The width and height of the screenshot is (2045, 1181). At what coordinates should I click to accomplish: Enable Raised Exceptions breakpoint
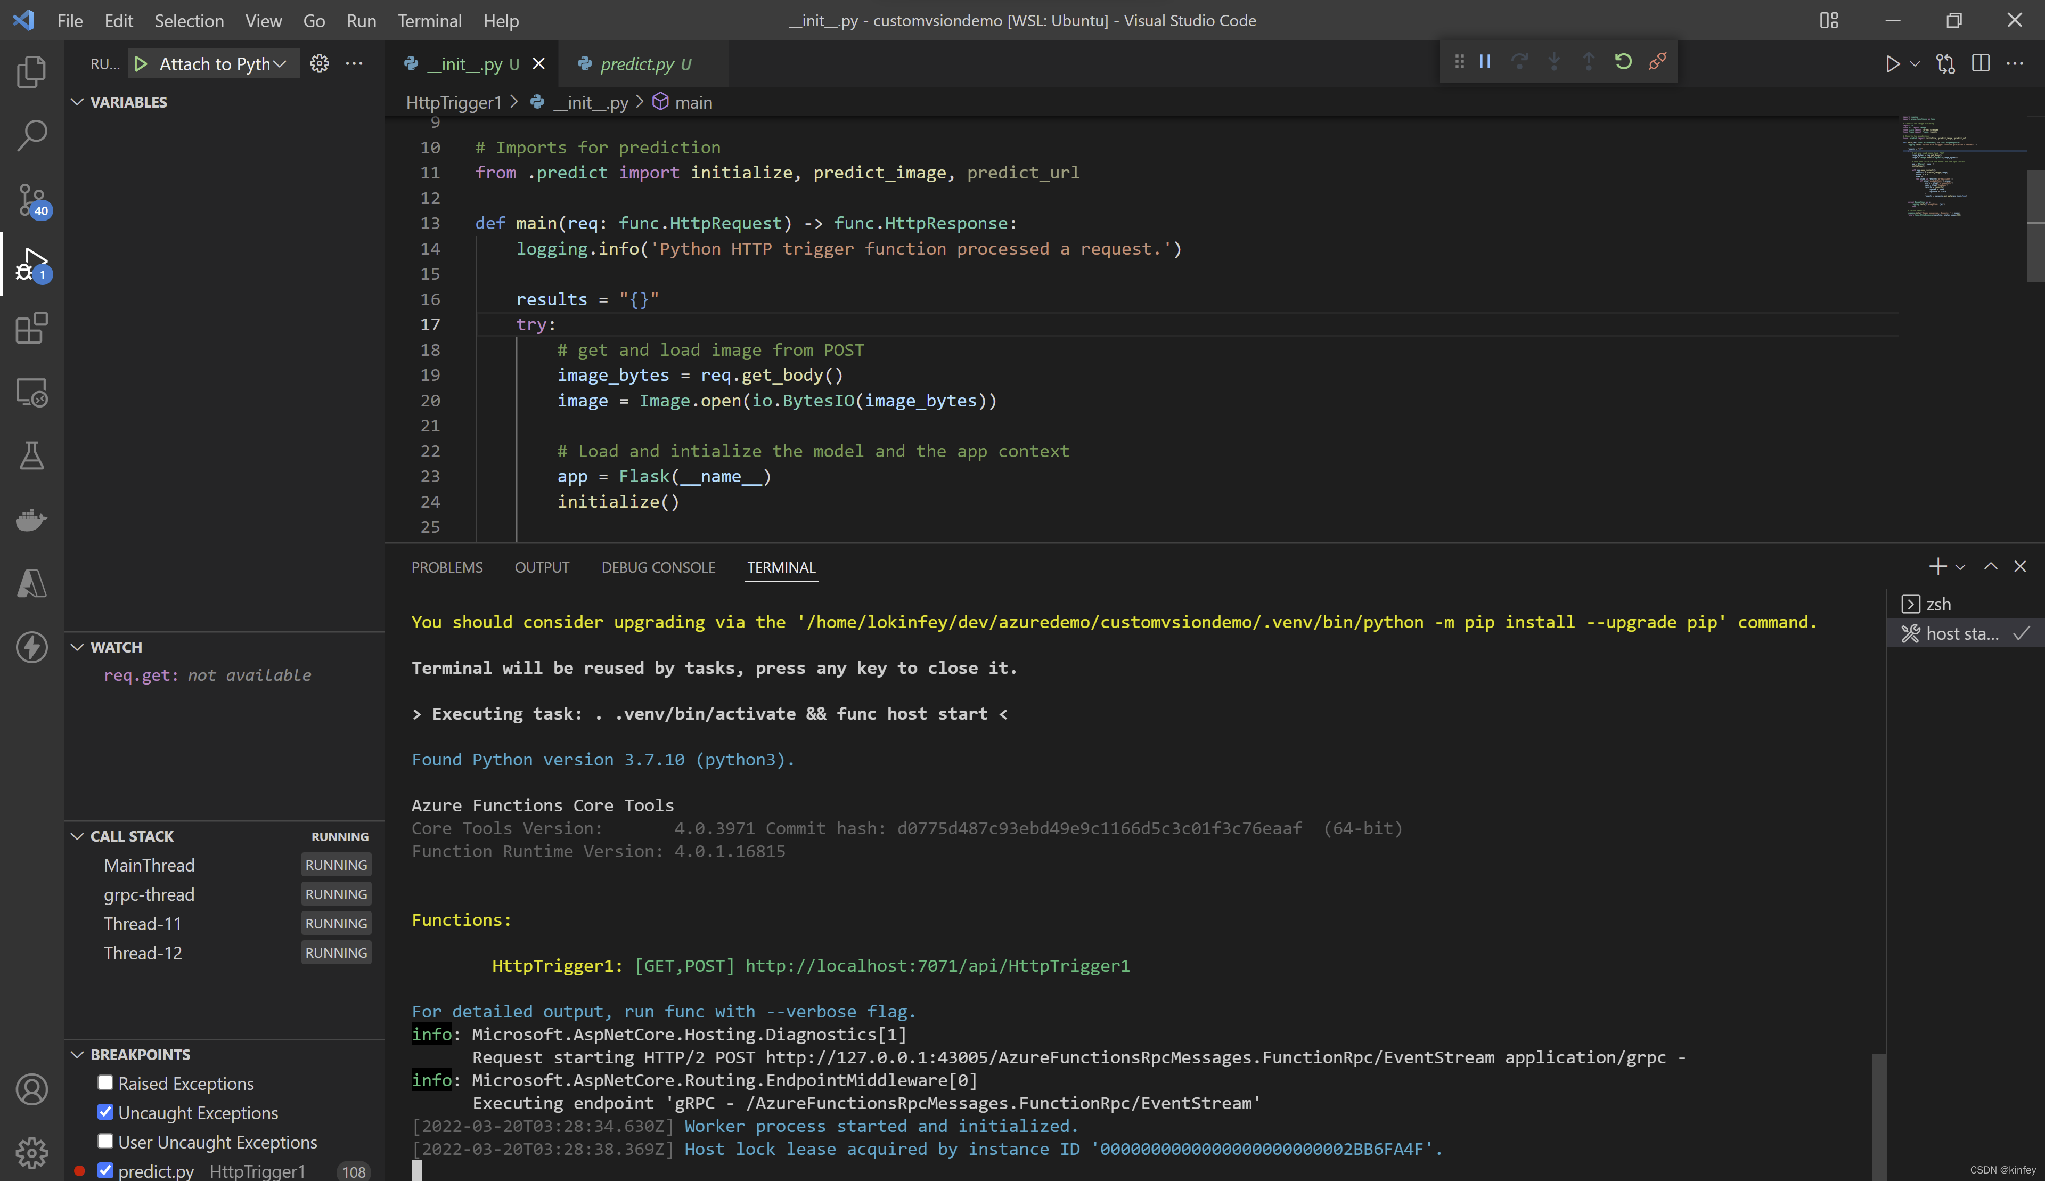(105, 1083)
